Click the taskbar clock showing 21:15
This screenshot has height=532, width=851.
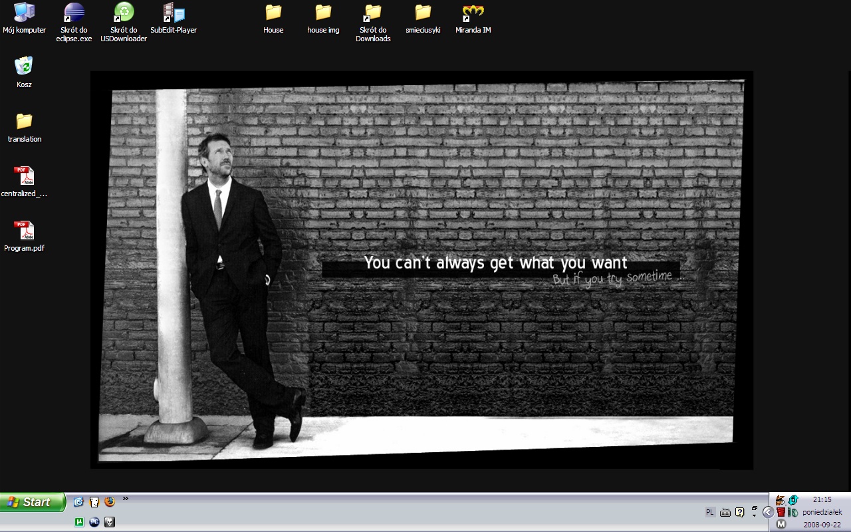click(822, 499)
